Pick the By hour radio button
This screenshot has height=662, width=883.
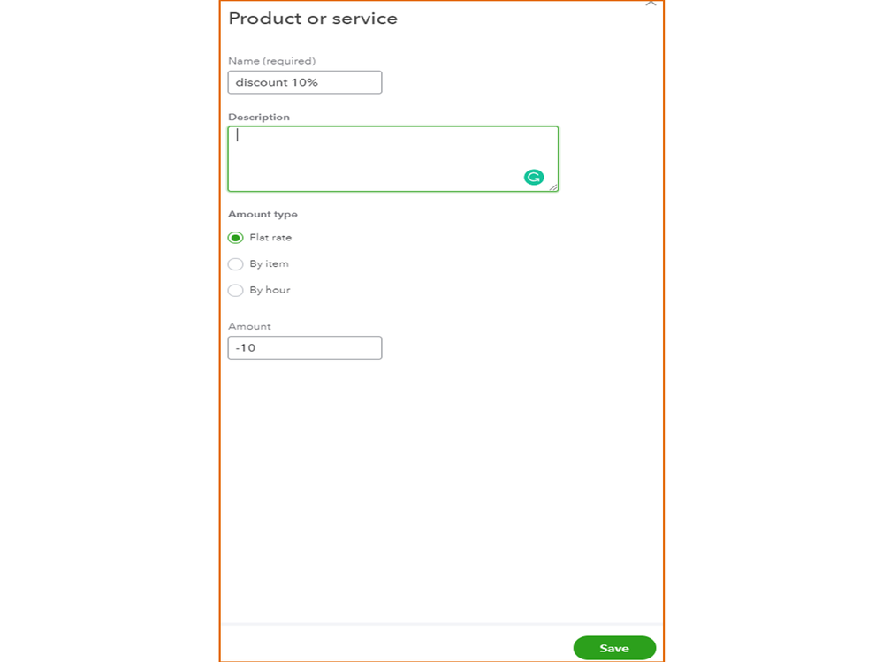pos(235,290)
